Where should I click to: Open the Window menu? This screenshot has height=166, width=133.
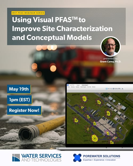(94, 87)
